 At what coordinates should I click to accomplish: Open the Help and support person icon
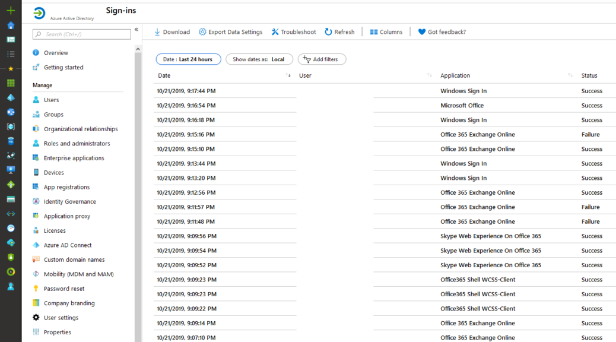(11, 287)
